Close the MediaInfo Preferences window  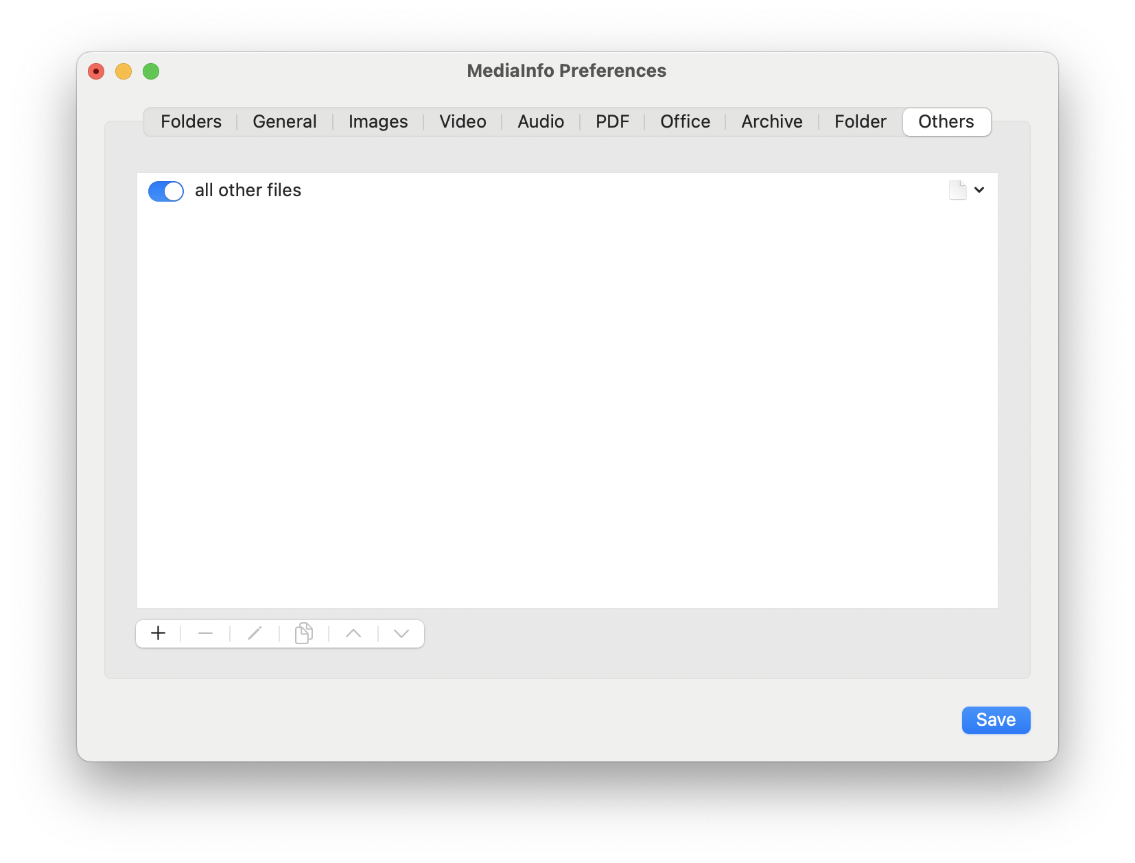(x=96, y=71)
